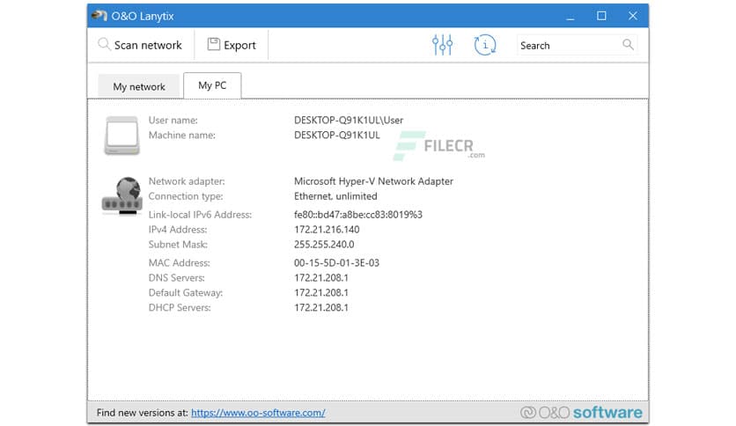Export the network results
Viewport: 736px width, 426px height.
point(232,45)
